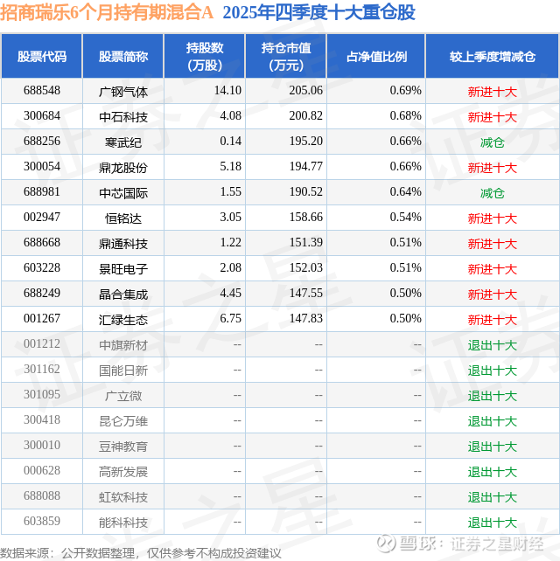Select stock code 300684
Screen dimensions: 560x561
tap(42, 115)
